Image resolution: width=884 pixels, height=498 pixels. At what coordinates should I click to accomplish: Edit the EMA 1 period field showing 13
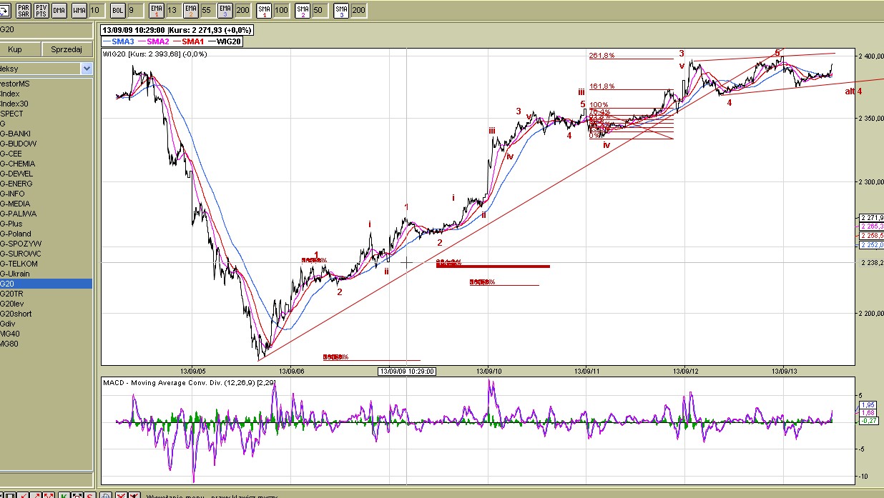[172, 10]
